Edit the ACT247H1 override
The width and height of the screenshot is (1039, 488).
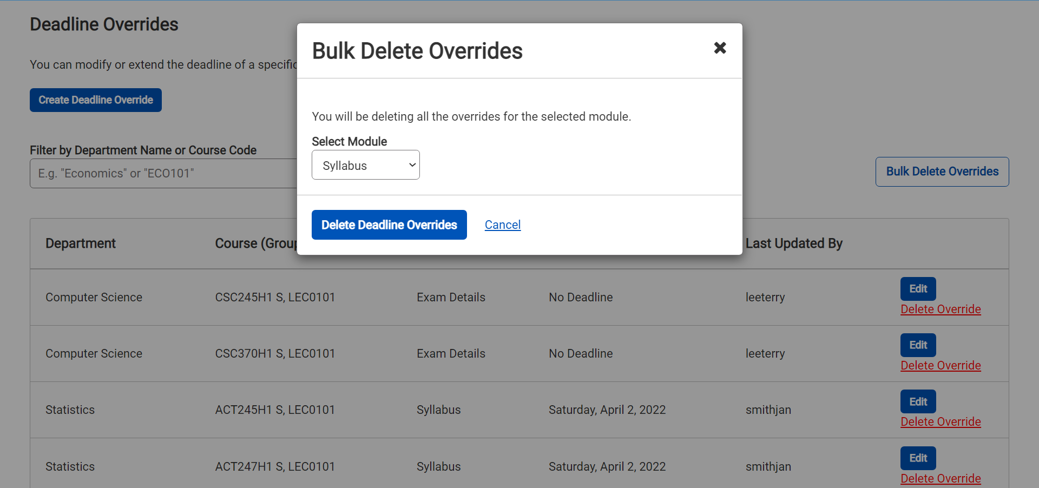(918, 458)
